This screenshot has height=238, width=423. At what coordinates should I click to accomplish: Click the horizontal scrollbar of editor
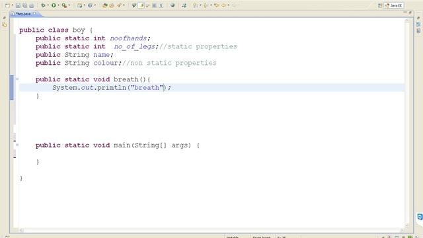(211, 230)
